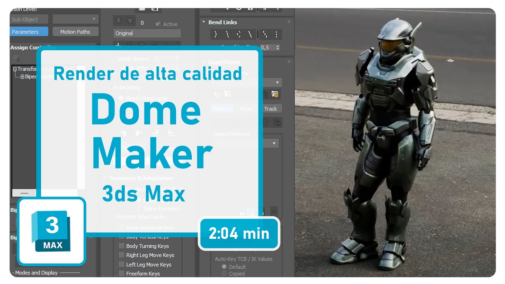Select the Copied Auto-Key radio button

coord(224,273)
